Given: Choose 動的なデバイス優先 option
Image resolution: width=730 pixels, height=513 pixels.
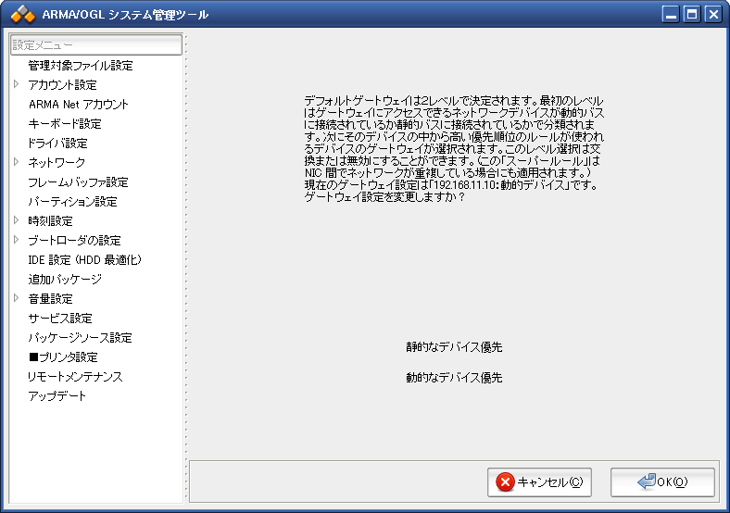Looking at the screenshot, I should [x=453, y=378].
